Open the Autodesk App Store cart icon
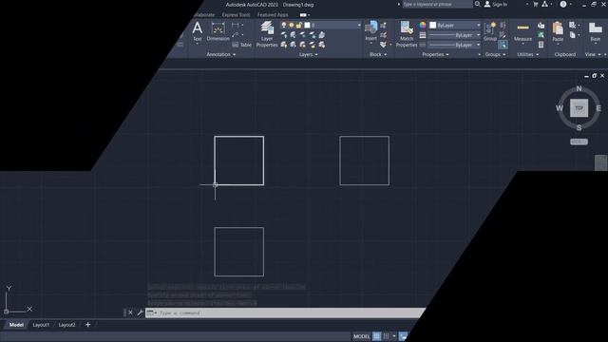The image size is (608, 342). pyautogui.click(x=536, y=4)
